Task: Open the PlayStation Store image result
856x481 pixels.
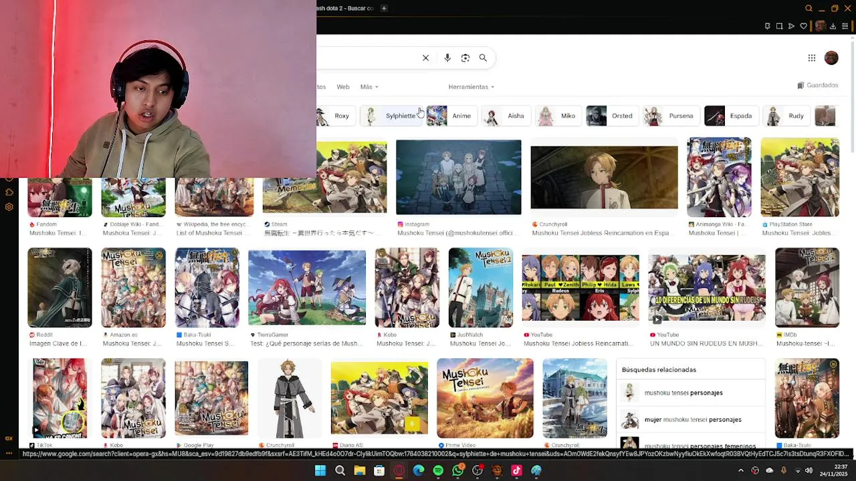Action: point(800,177)
